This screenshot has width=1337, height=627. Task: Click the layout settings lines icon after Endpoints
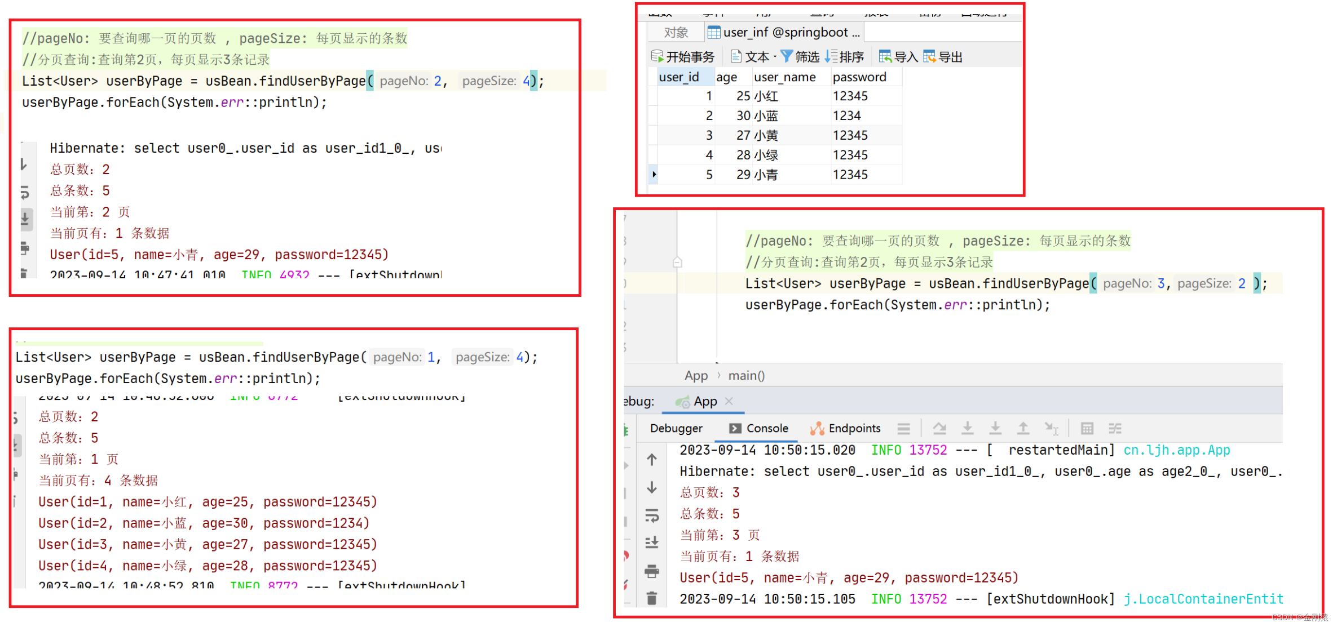coord(903,429)
